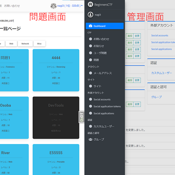The width and height of the screenshot is (175, 175).
Task: Click the circle icon beside メールアドレス
Action: [90, 73]
